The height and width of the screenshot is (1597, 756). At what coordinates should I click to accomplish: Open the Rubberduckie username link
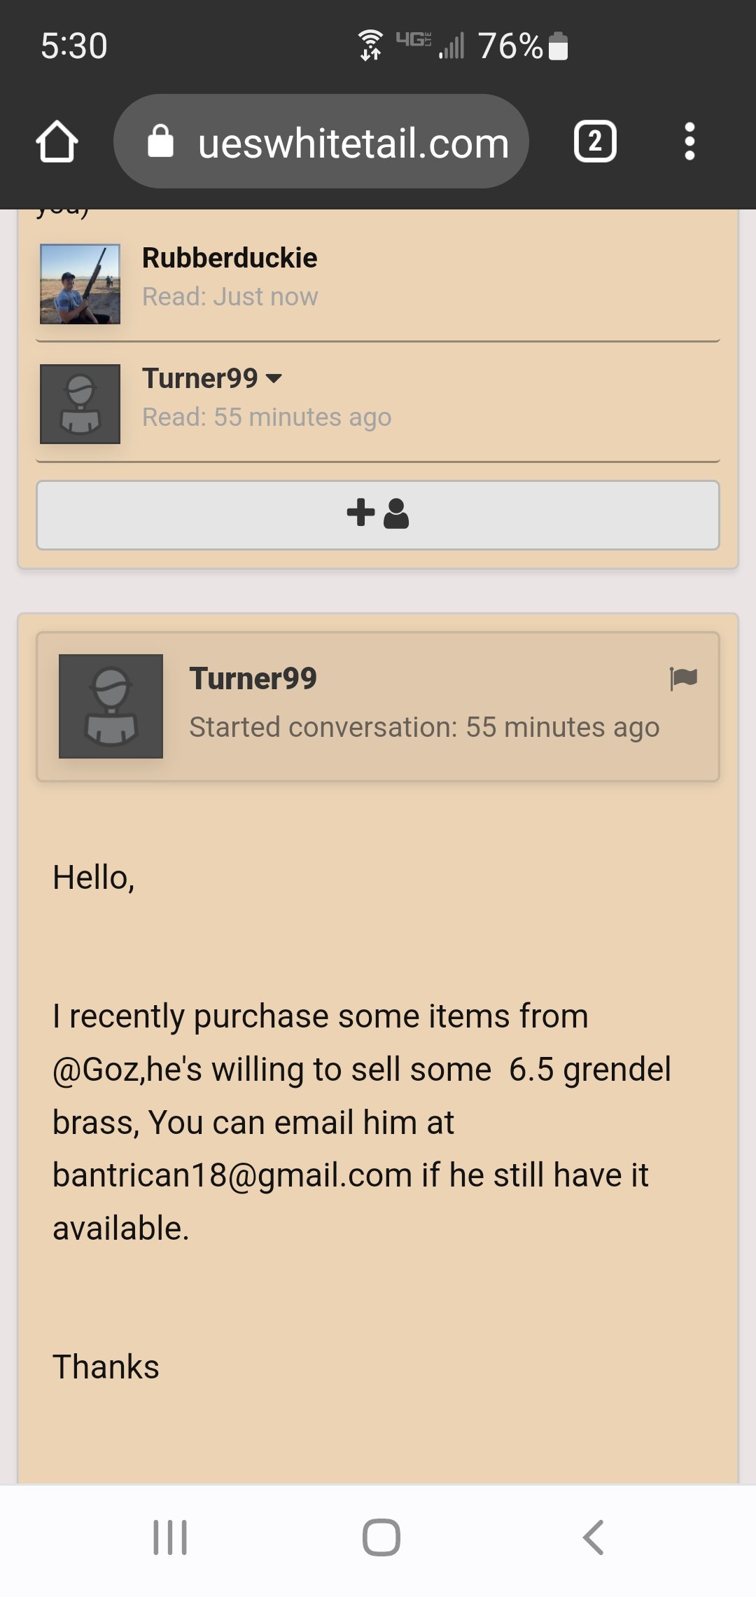click(x=230, y=258)
